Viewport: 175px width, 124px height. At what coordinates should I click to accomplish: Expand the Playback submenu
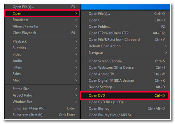tap(42, 41)
